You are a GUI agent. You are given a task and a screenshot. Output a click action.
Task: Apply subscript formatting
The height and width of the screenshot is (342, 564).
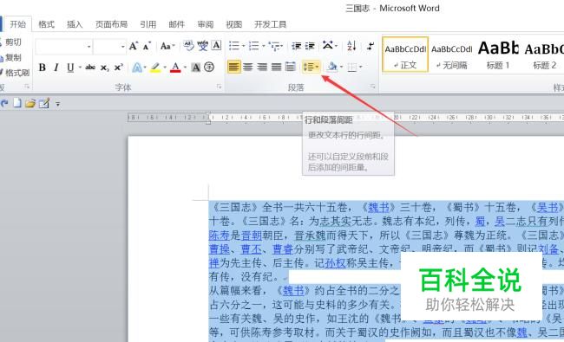point(104,68)
